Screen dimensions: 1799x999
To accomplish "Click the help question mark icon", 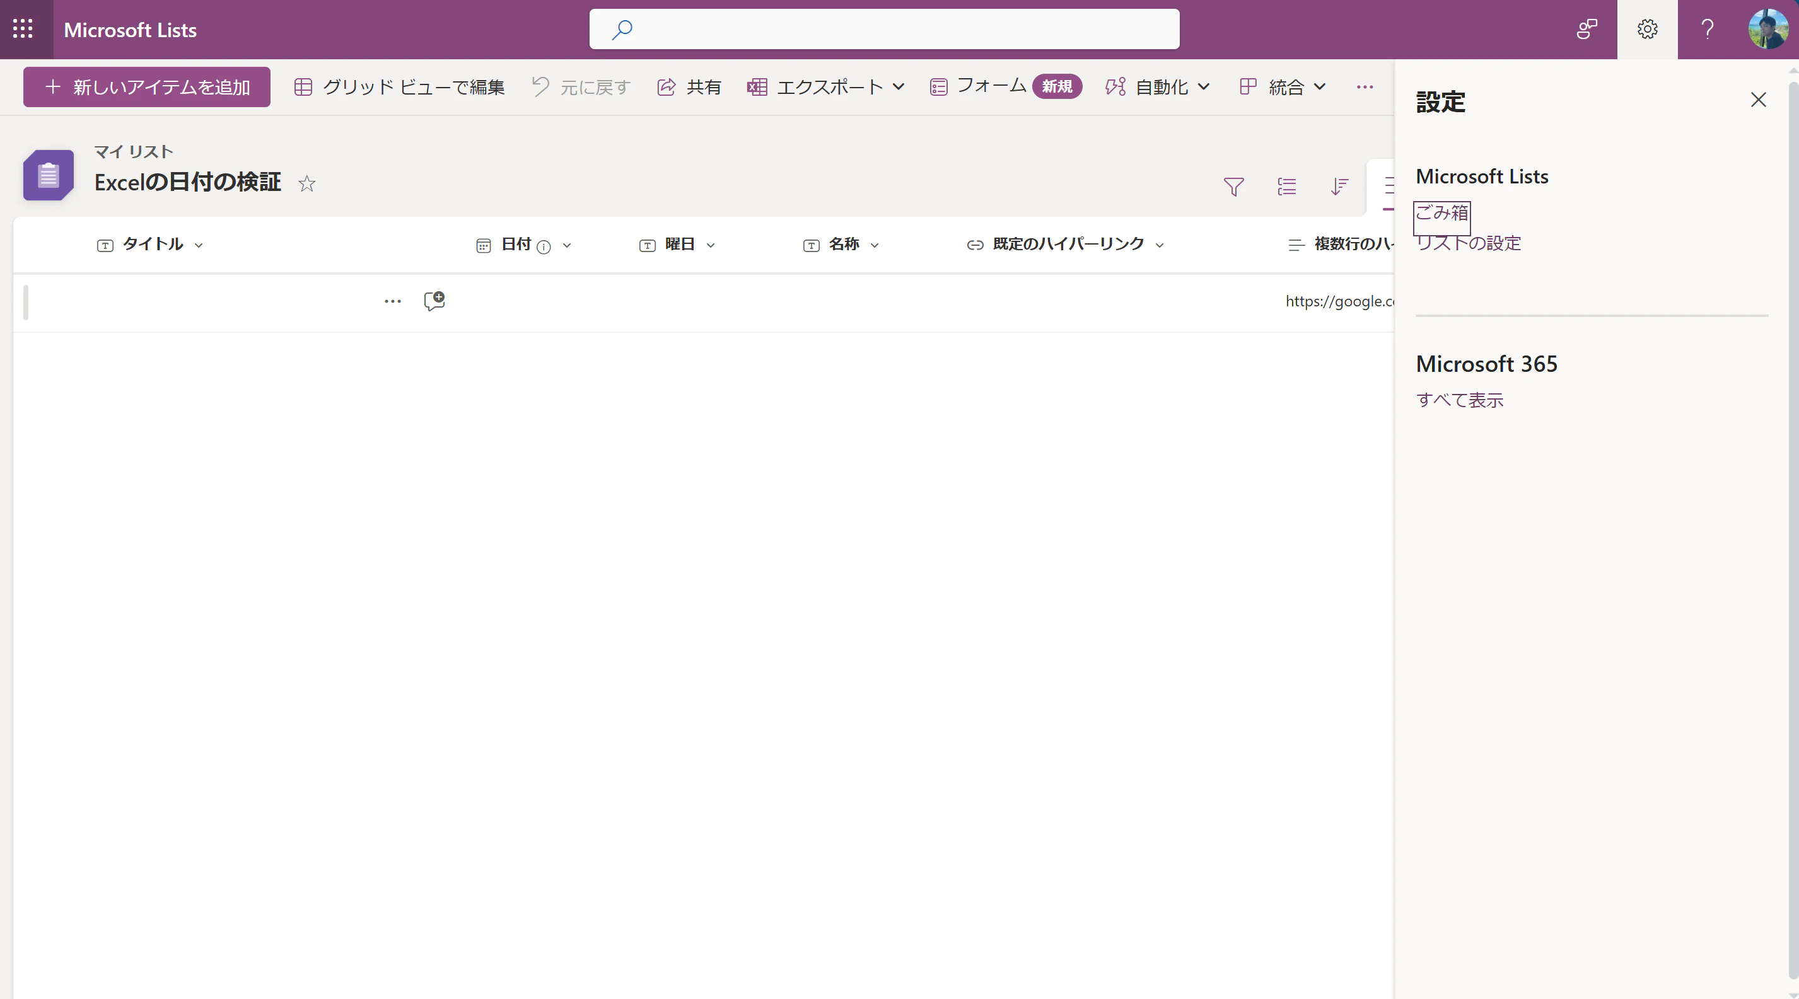I will (x=1707, y=28).
